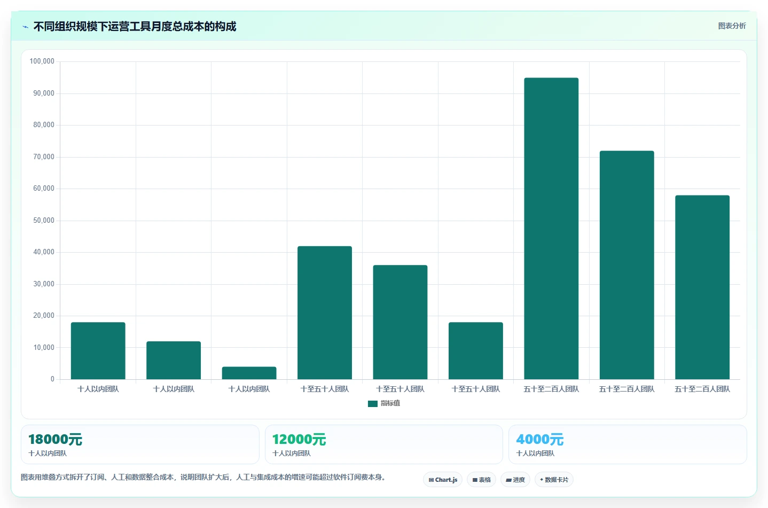Click the lightning icon beside the chart title

click(25, 27)
